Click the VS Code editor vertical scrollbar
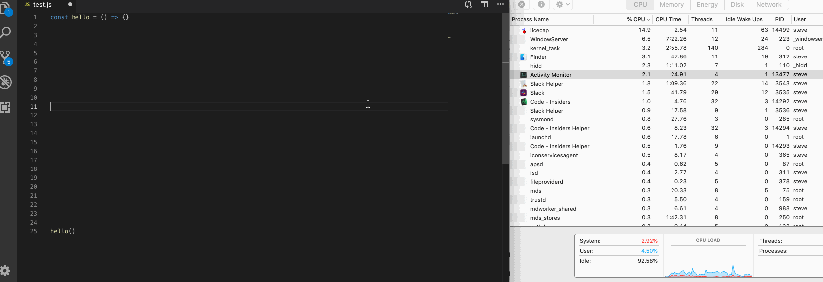This screenshot has height=282, width=823. point(506,88)
